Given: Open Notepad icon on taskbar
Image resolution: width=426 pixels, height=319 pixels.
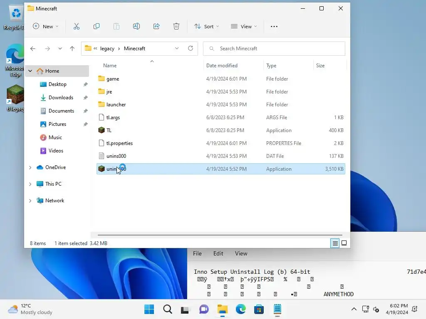Looking at the screenshot, I should (x=277, y=309).
